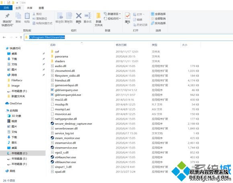Open recent locations dropdown arrow

[x=16, y=37]
